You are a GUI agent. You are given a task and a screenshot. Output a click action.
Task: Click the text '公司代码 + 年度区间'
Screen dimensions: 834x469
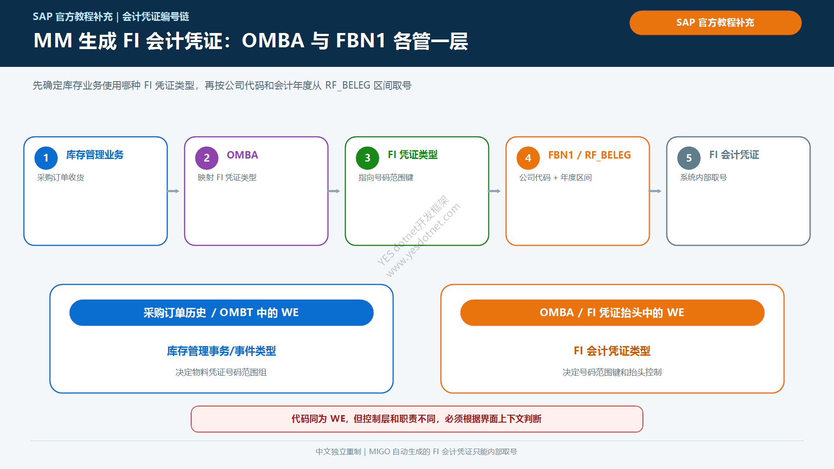click(556, 178)
